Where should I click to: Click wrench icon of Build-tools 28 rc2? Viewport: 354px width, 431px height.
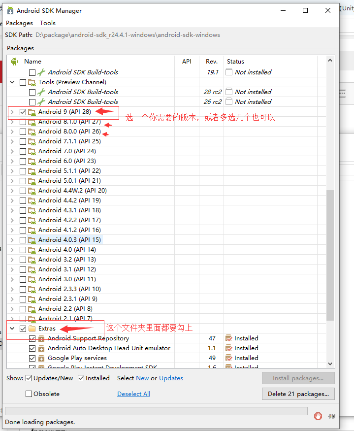[41, 92]
